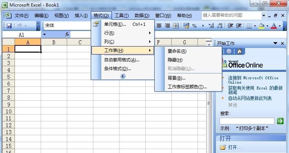
Task: Click the greyed Undo arrow icon
Action: tap(19, 26)
